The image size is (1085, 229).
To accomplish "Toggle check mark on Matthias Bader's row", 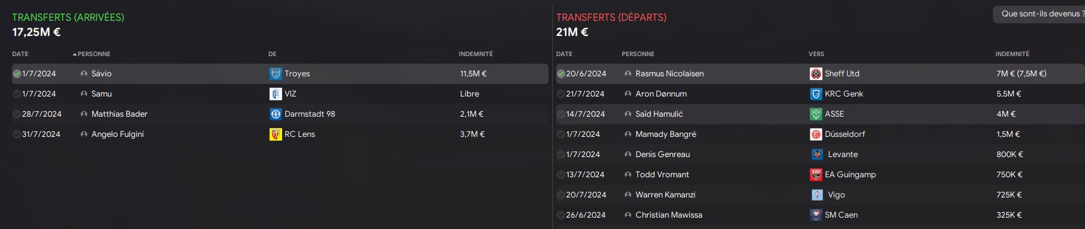I will 16,114.
